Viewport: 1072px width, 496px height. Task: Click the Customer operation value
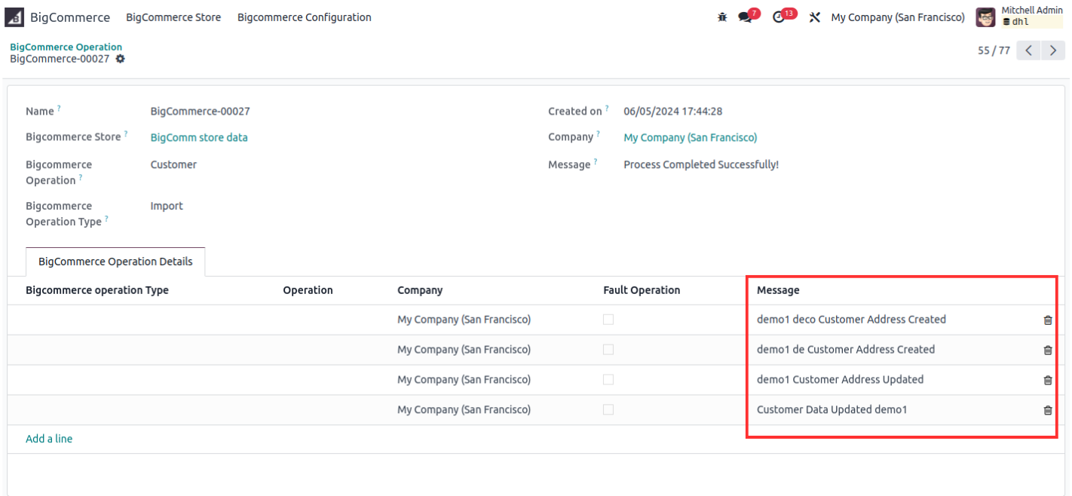point(173,164)
